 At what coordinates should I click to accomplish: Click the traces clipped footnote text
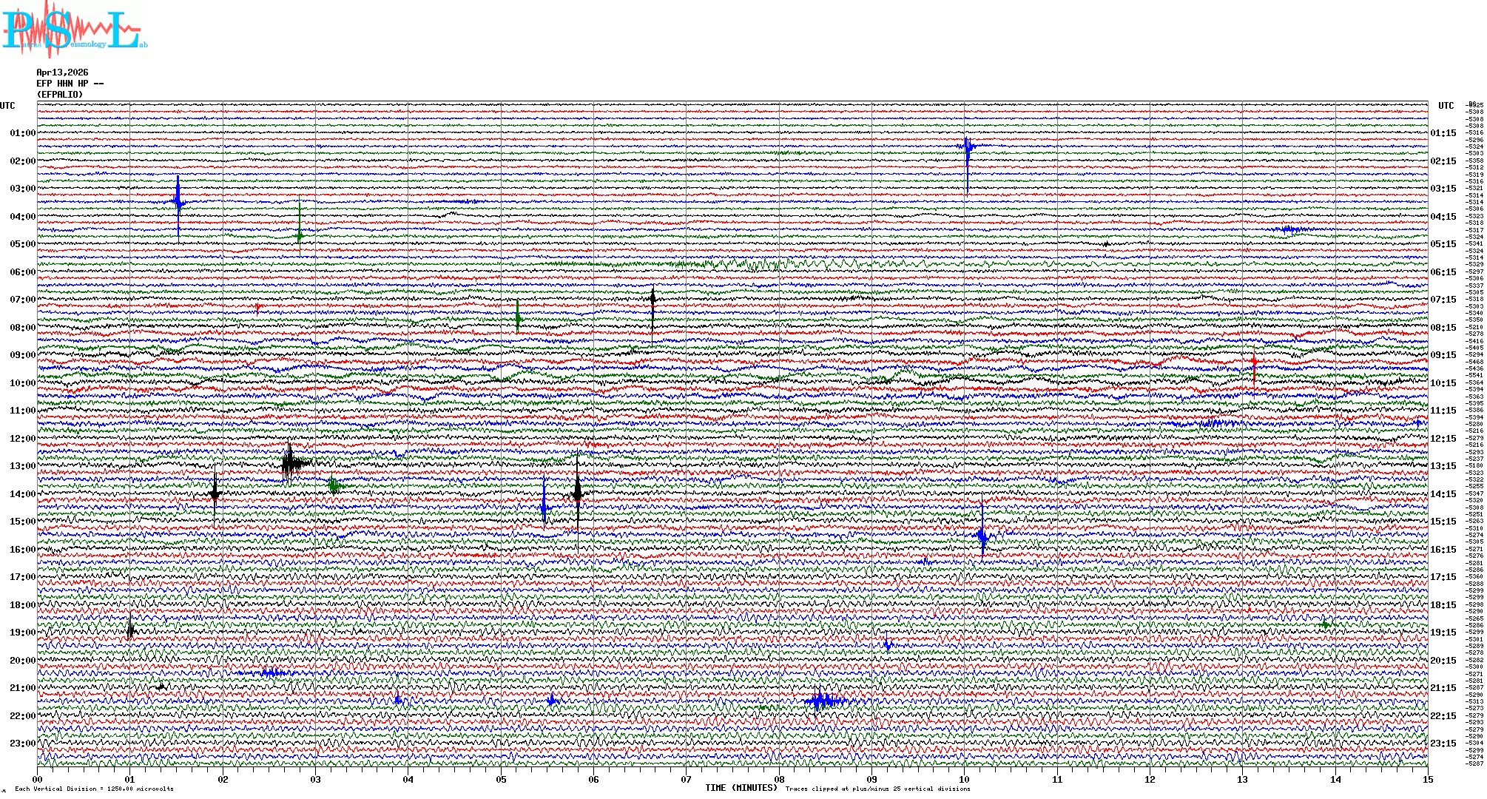tap(877, 789)
